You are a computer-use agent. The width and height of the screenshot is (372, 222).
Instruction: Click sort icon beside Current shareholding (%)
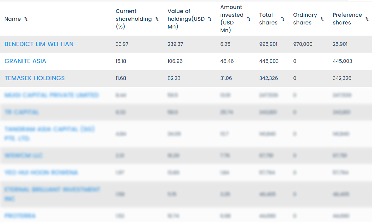(x=157, y=19)
